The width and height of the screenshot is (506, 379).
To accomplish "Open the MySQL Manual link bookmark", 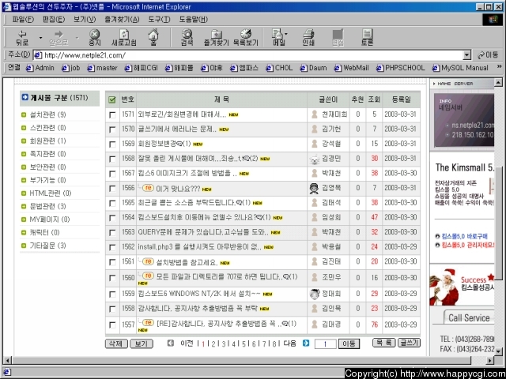I will tap(460, 68).
